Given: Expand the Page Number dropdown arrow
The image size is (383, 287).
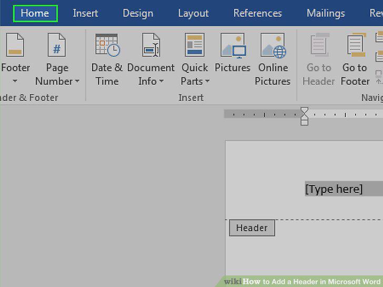Looking at the screenshot, I should tap(77, 81).
